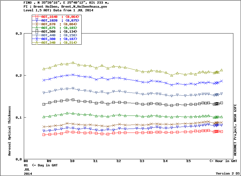Click the green triangle marker for AOT_675 in legend
The width and height of the screenshot is (241, 176).
click(37, 28)
